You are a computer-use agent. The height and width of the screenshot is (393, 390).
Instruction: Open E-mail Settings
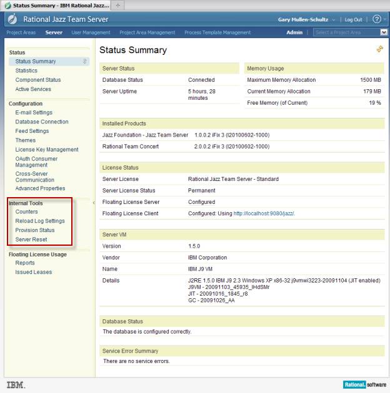[34, 112]
